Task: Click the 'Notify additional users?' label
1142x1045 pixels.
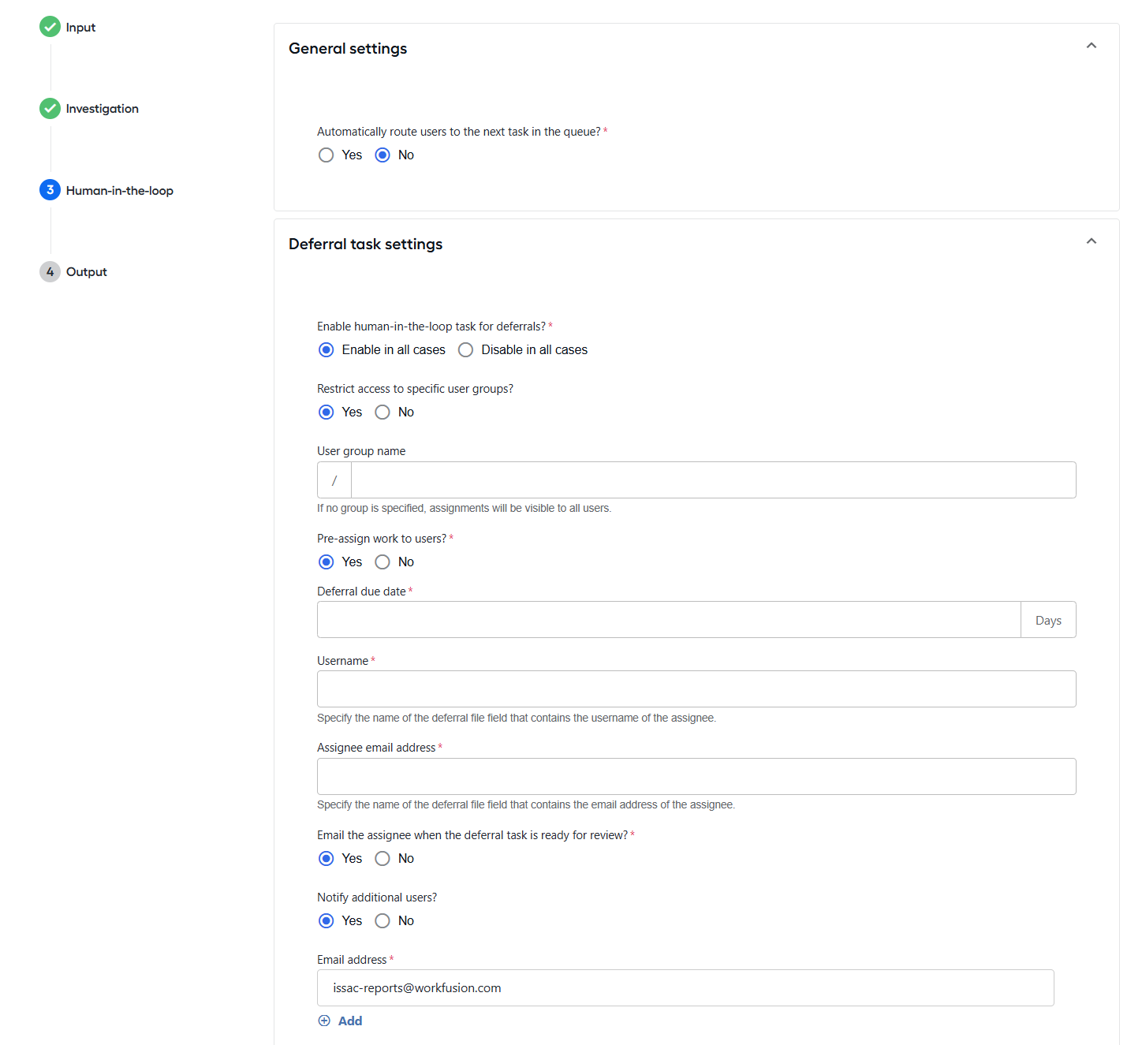Action: coord(377,898)
